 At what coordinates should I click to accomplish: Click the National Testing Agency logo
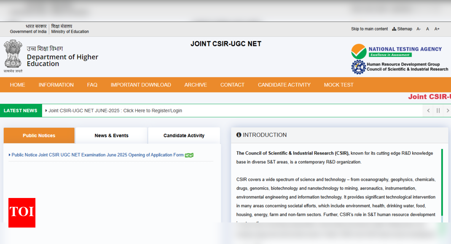(x=396, y=52)
